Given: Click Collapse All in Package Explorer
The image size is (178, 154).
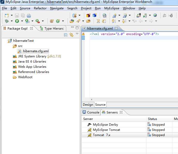Looking at the screenshot, I should coord(65,35).
